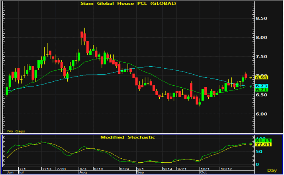284x175 pixels.
Task: Click the Oct month label
Action: click(204, 172)
